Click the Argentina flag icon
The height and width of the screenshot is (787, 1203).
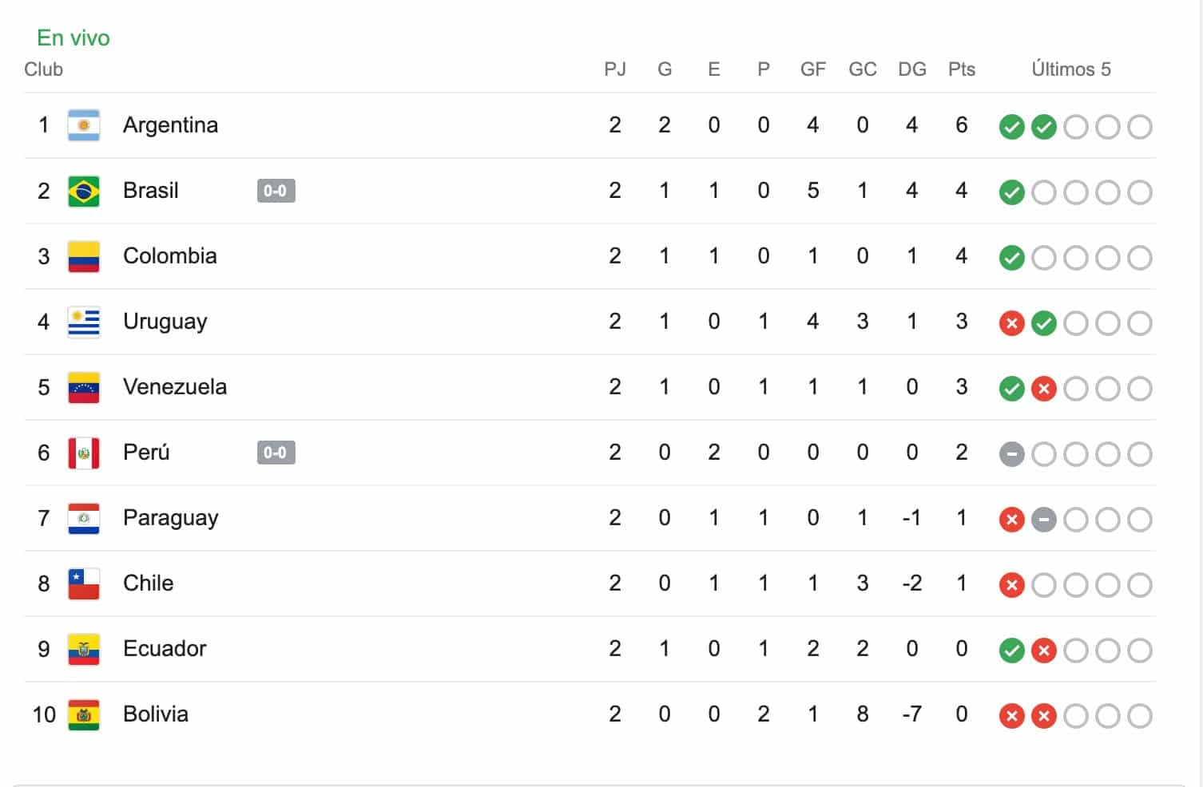coord(84,125)
